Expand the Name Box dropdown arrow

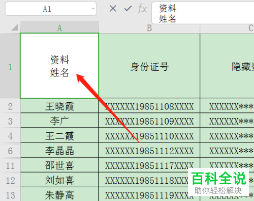pyautogui.click(x=93, y=9)
